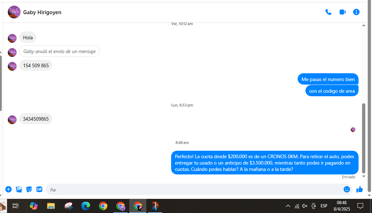
Task: Click the 'Me pasas el numero bien' bubble
Action: coord(328,79)
